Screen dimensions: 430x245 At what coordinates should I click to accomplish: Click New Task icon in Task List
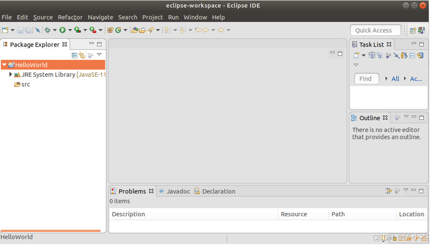pyautogui.click(x=356, y=55)
